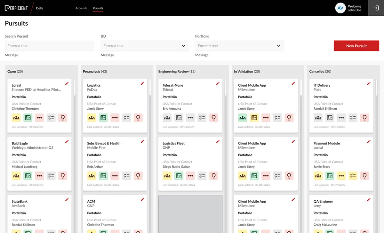The height and width of the screenshot is (233, 384).
Task: Click edit pencil on ACM card
Action: tap(142, 200)
